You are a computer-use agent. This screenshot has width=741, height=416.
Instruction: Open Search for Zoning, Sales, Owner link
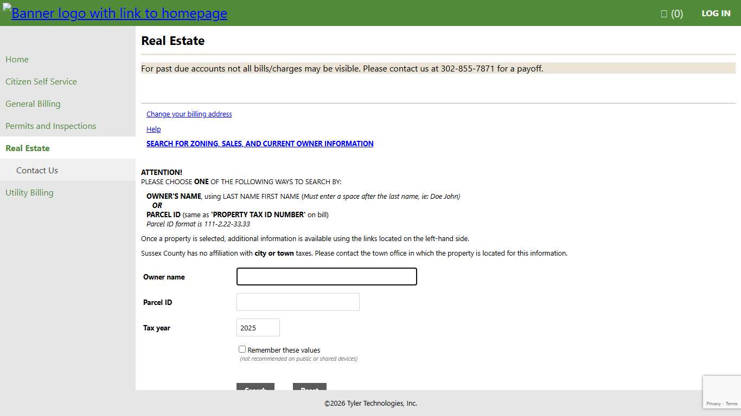click(260, 144)
